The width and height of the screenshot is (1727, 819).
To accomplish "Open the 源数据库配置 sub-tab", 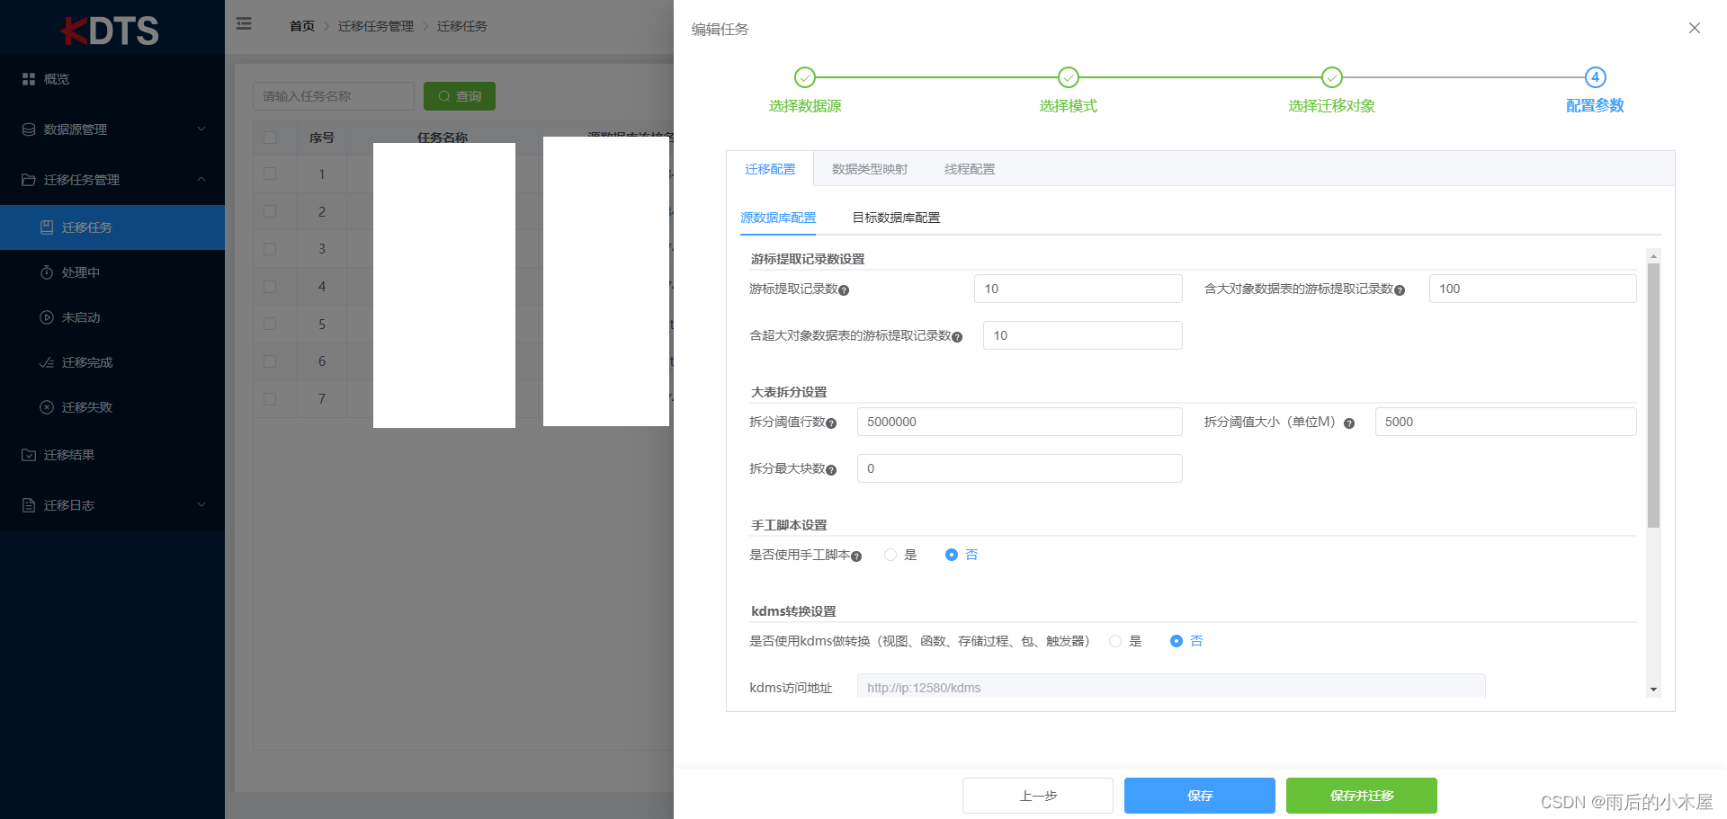I will 778,218.
